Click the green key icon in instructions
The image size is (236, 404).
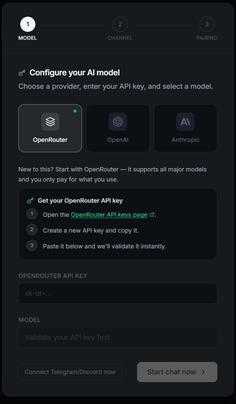point(31,201)
